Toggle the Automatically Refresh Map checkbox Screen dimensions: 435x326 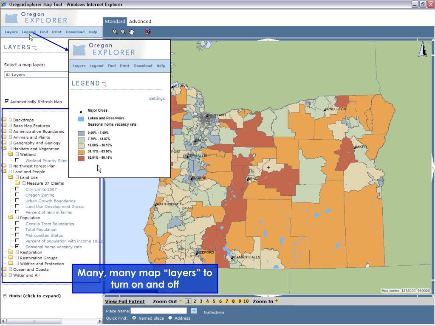(7, 101)
